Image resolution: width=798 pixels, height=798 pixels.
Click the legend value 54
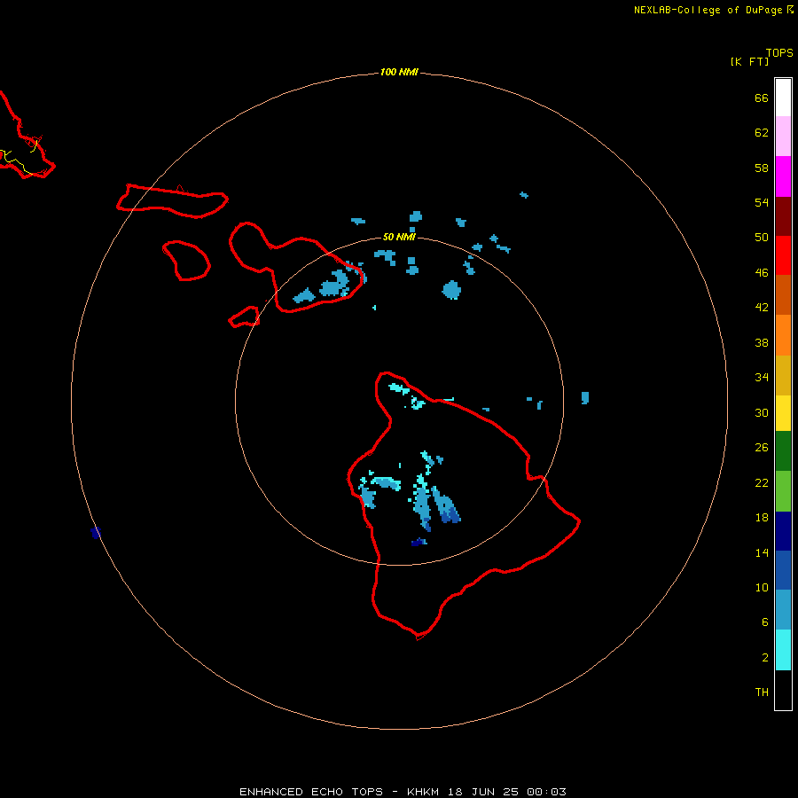pyautogui.click(x=762, y=202)
